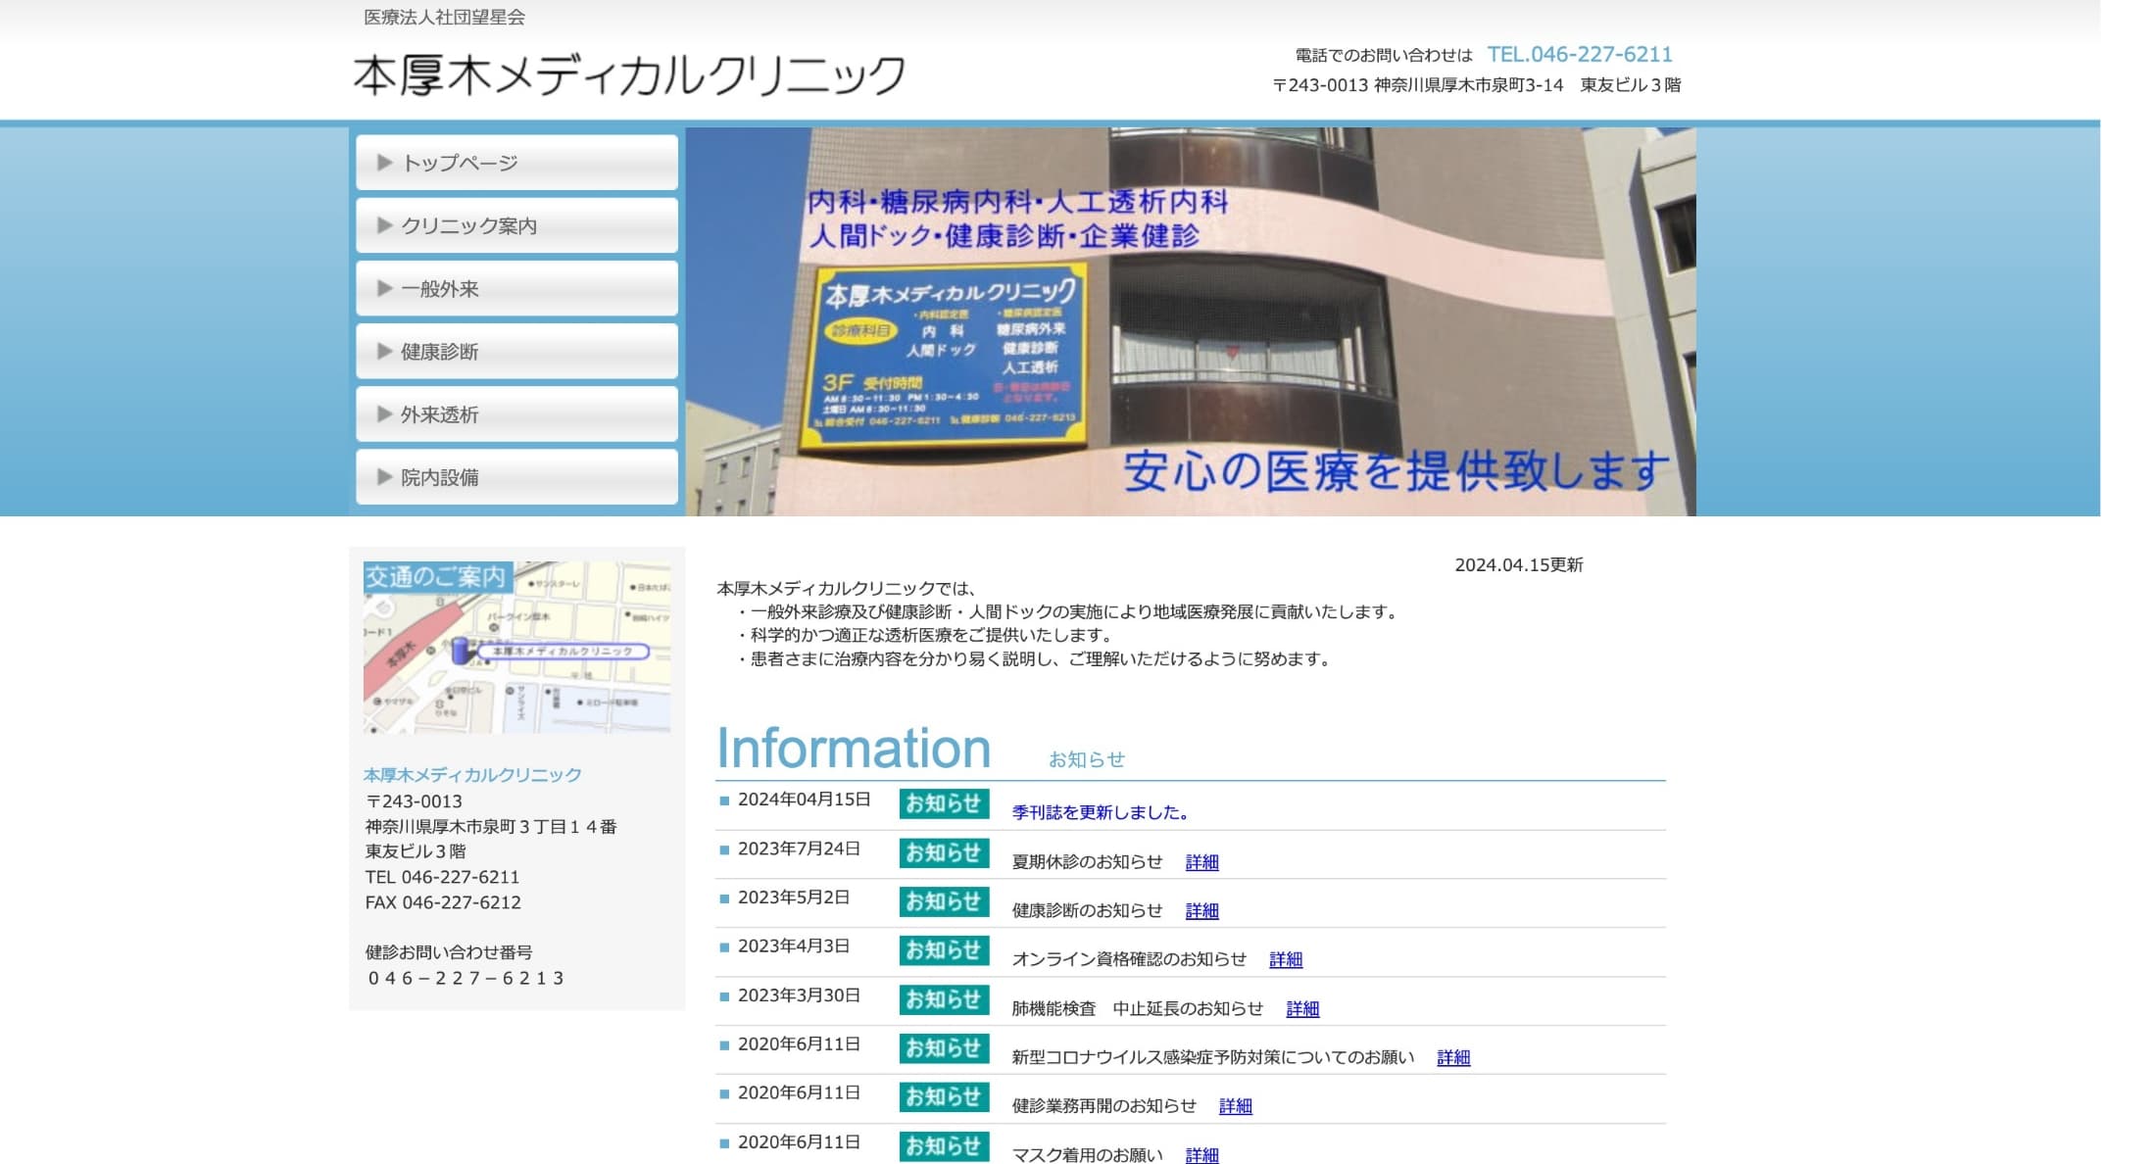Click the お知らせ badge for 2023年7月24日
The width and height of the screenshot is (2156, 1164).
pyautogui.click(x=943, y=852)
